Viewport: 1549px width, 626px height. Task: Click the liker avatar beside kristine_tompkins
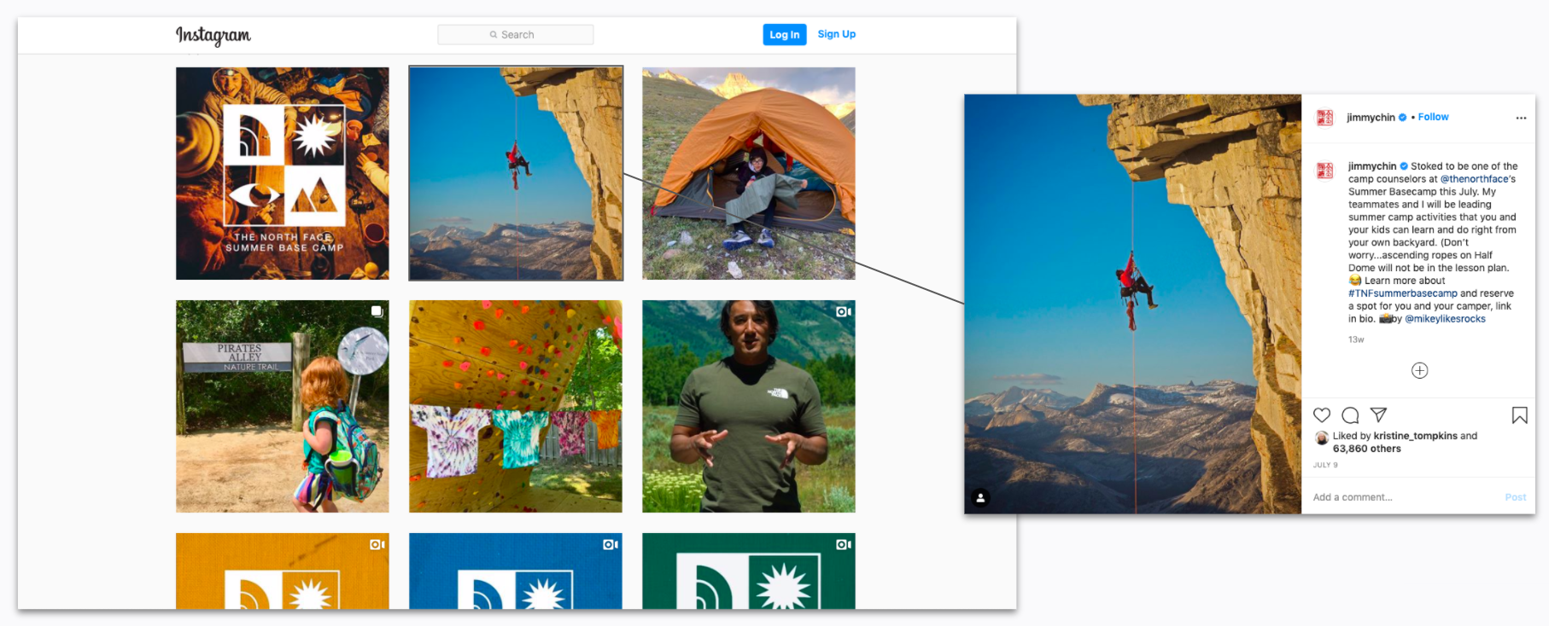pos(1322,438)
